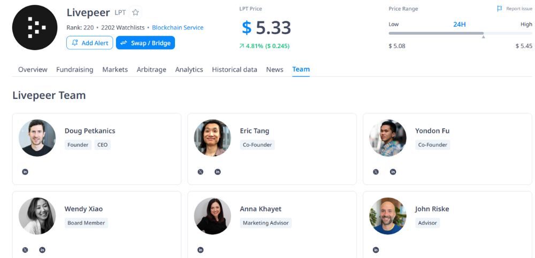535x258 pixels.
Task: Click the Doug Petkanics name
Action: point(90,131)
